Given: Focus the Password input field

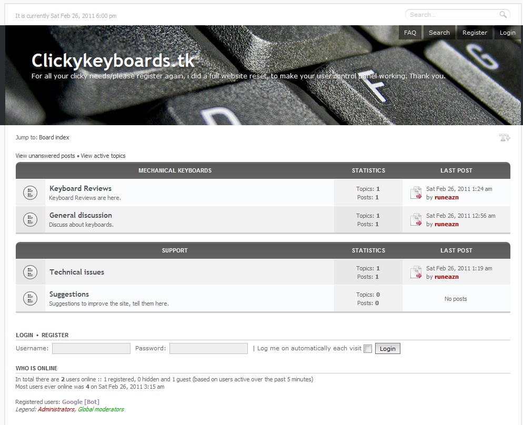Looking at the screenshot, I should [208, 348].
